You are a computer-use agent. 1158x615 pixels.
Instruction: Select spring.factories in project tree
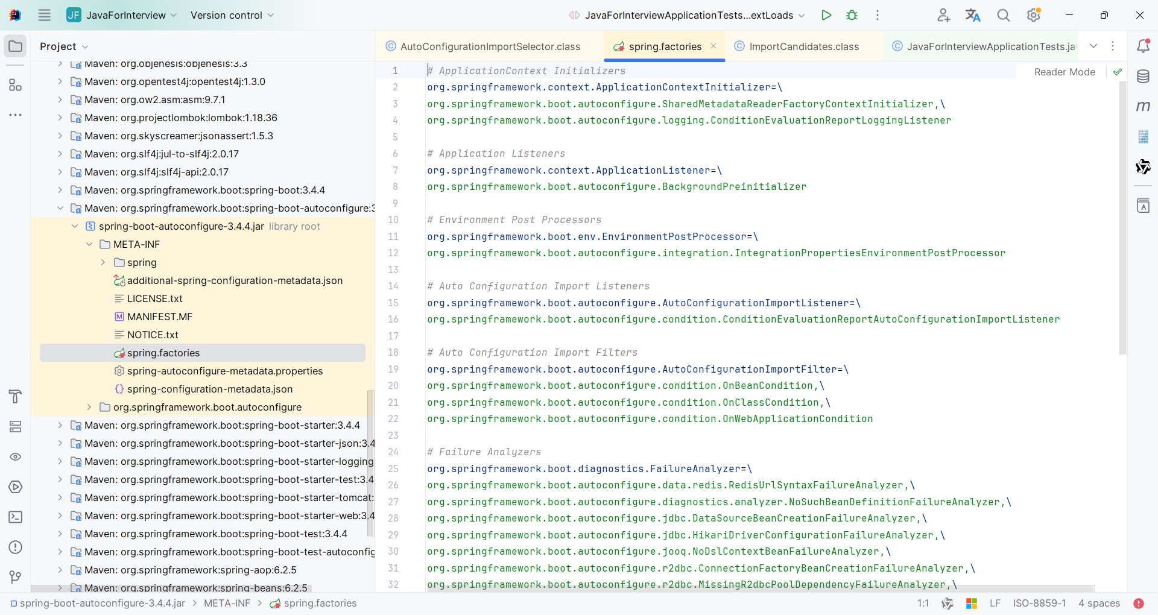point(203,353)
